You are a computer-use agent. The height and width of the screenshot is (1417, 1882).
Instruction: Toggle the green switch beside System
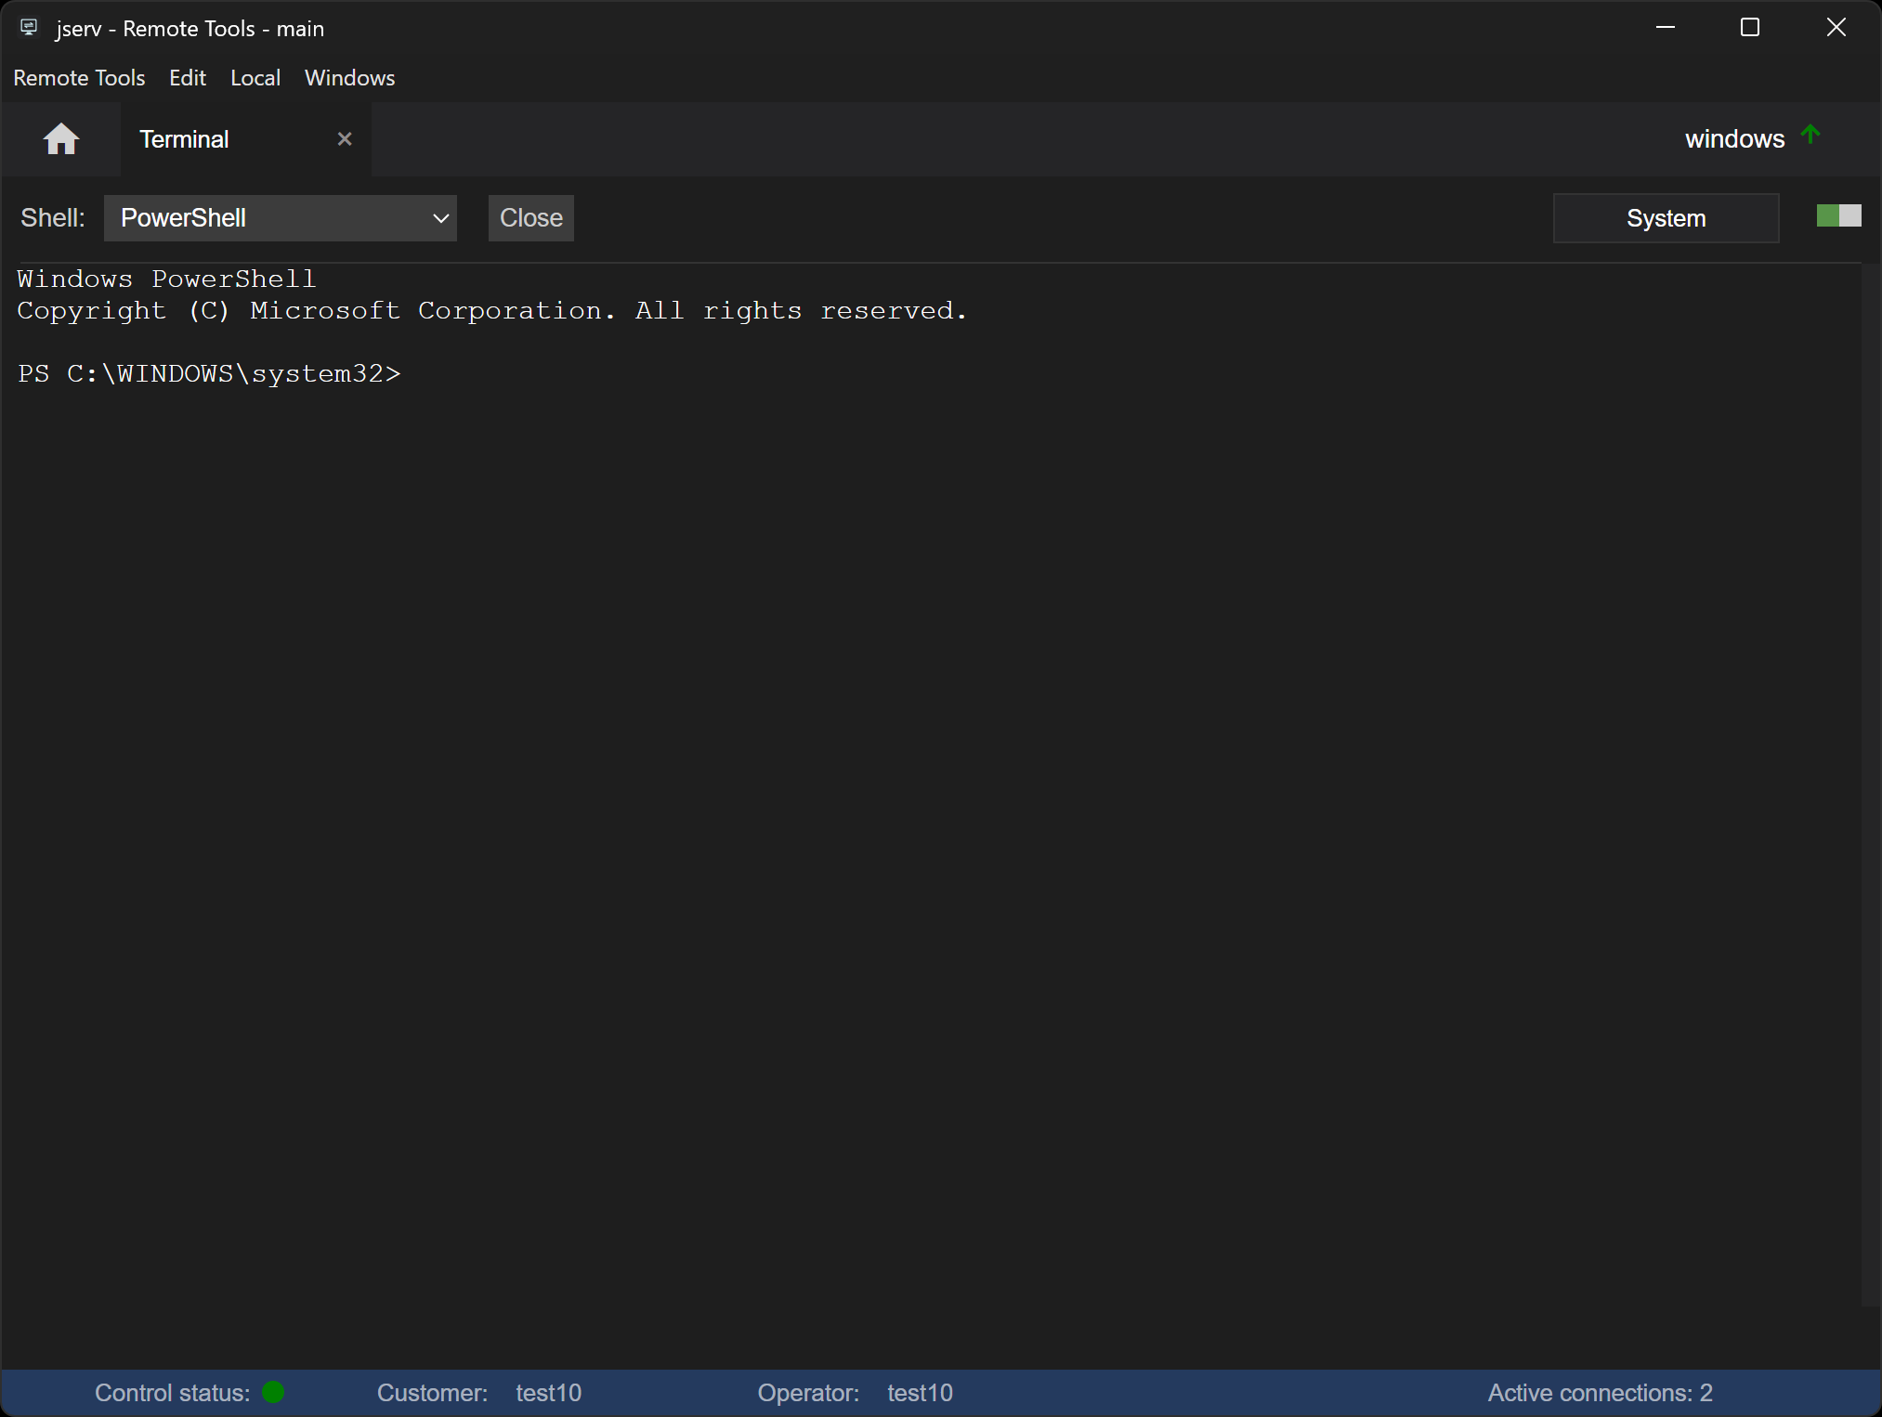pyautogui.click(x=1839, y=216)
